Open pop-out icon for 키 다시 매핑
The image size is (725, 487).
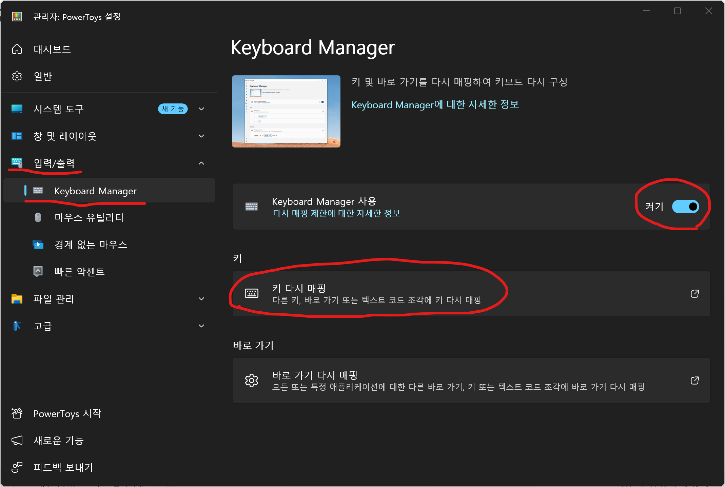pyautogui.click(x=694, y=293)
